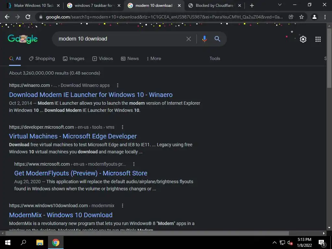Open the Action Center notifications
This screenshot has width=332, height=249.
click(x=322, y=243)
